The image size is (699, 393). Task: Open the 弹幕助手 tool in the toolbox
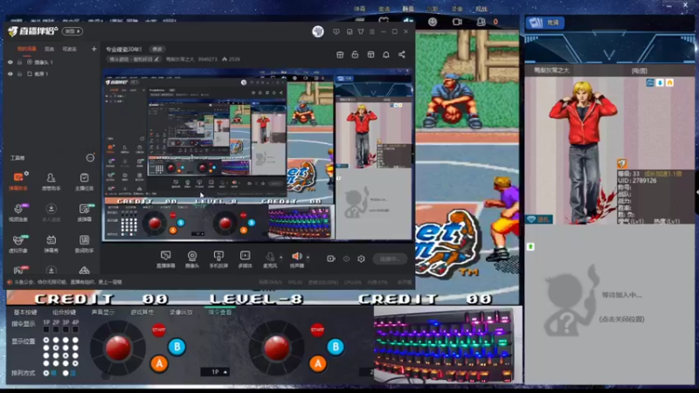click(17, 181)
